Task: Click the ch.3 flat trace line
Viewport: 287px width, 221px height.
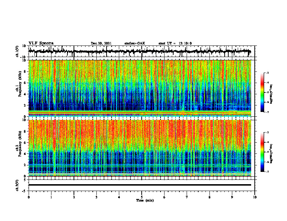Action: click(x=140, y=185)
